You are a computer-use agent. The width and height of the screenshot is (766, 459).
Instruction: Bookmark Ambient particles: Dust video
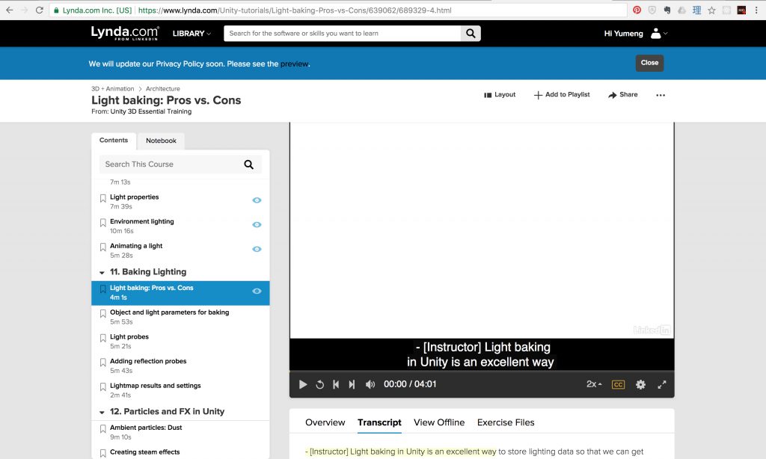102,429
